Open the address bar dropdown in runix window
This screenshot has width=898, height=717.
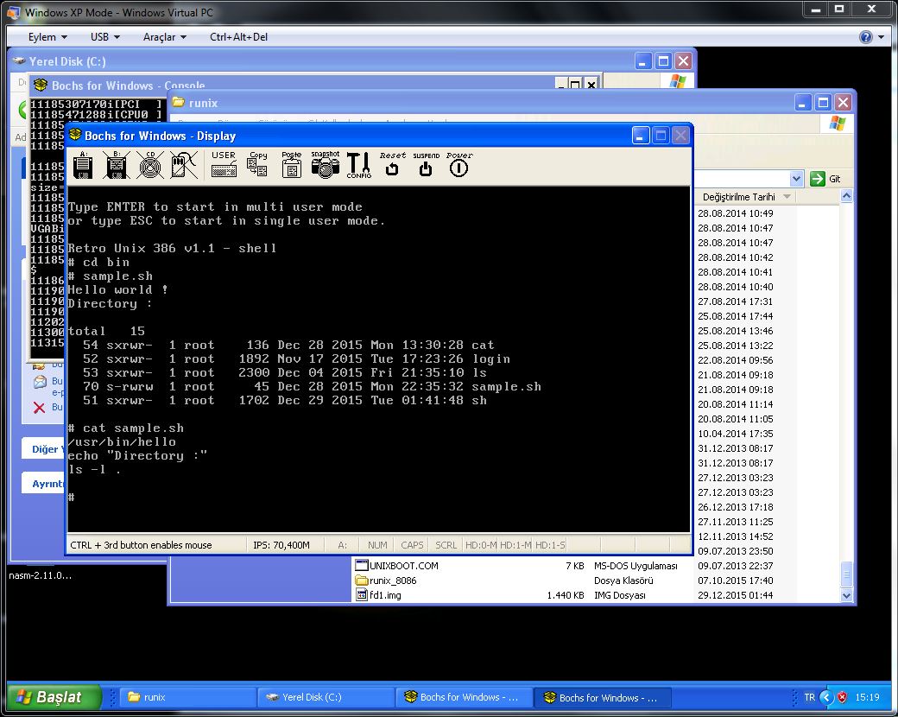click(x=796, y=179)
